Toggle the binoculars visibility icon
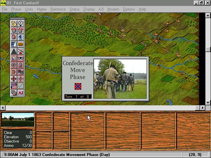Viewport: 211px width, 158px height. click(20, 58)
